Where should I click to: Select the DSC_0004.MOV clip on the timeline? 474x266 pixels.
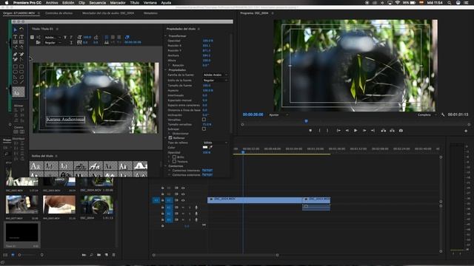click(x=255, y=200)
